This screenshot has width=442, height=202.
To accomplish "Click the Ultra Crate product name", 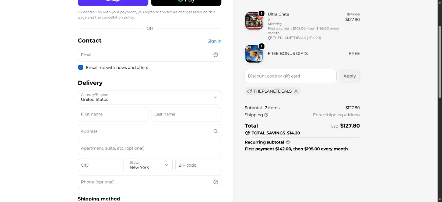I will [x=278, y=14].
